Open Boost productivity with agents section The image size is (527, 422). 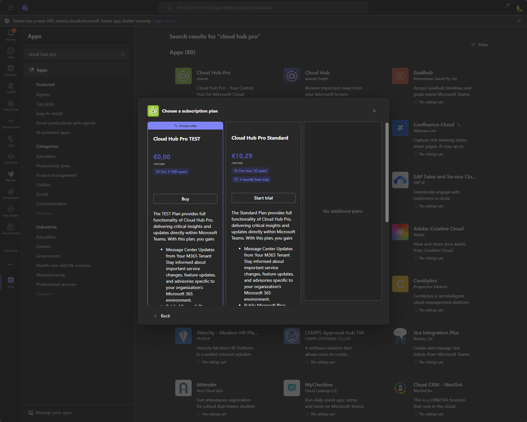click(x=66, y=123)
